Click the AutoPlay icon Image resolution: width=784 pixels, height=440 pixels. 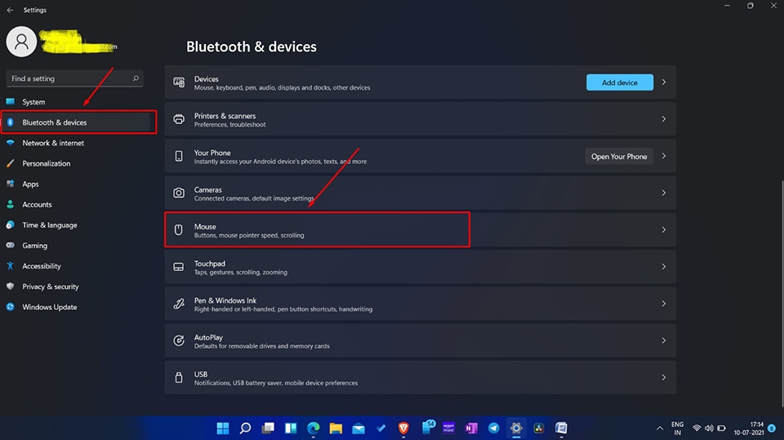pyautogui.click(x=178, y=340)
